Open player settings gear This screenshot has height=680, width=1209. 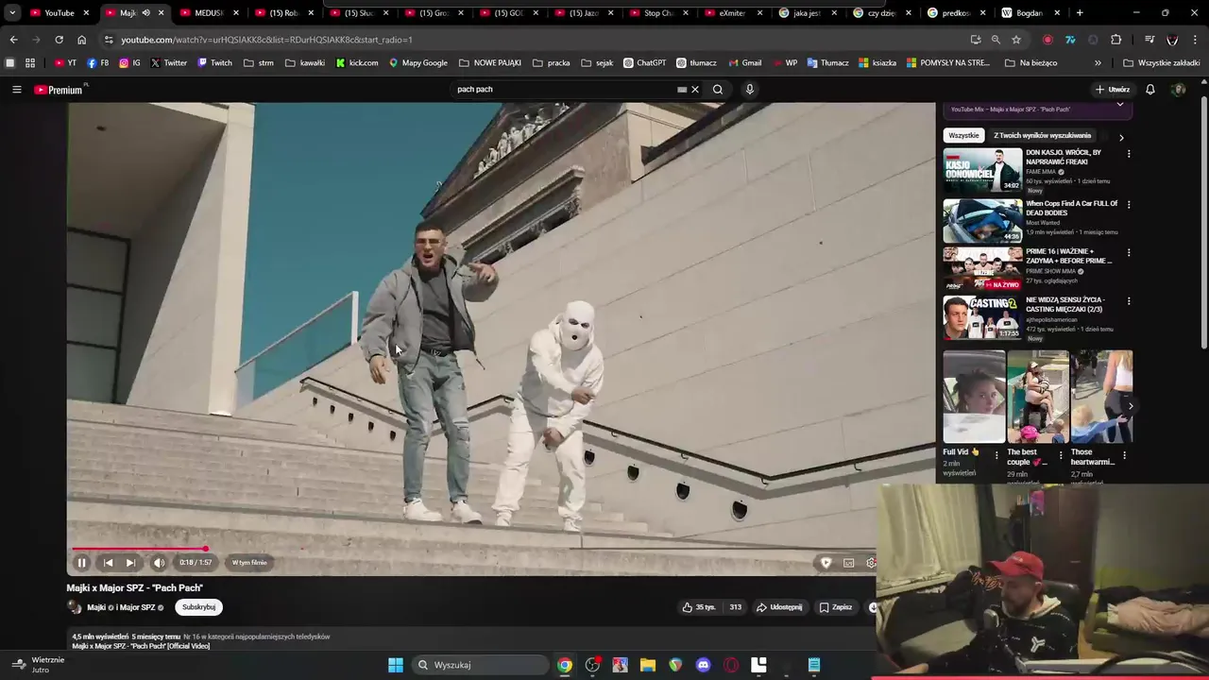pos(871,563)
